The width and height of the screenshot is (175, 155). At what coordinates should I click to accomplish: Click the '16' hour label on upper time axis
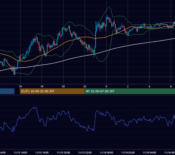tap(20, 87)
